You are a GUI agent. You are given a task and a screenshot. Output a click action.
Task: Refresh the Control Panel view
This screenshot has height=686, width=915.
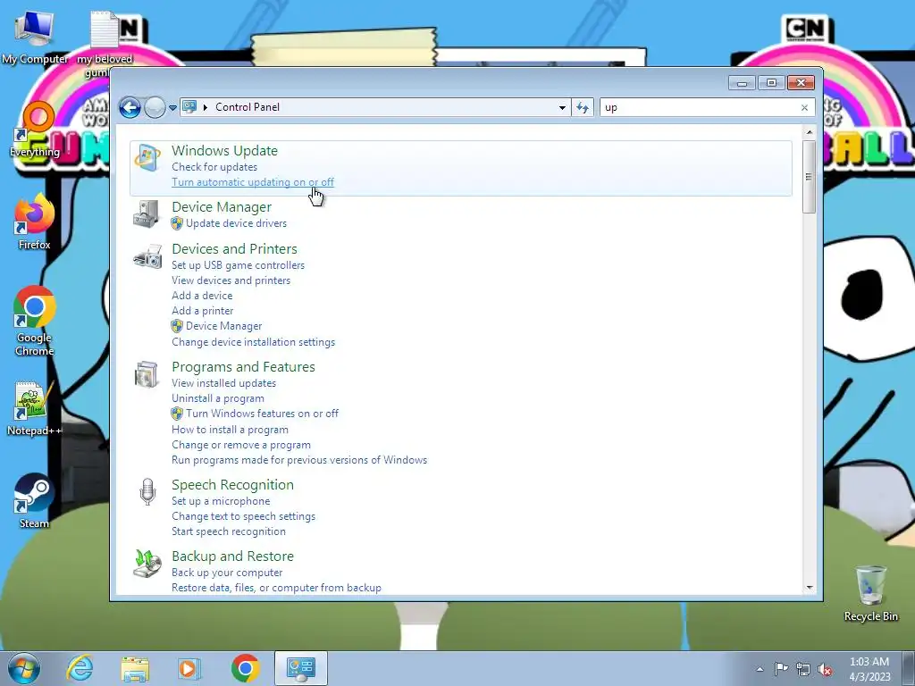click(x=583, y=107)
